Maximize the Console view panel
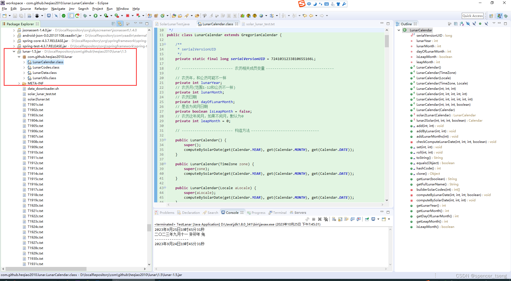511x281 pixels. point(388,212)
